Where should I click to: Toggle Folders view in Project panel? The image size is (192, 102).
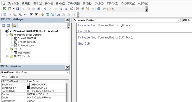[x=15, y=25]
